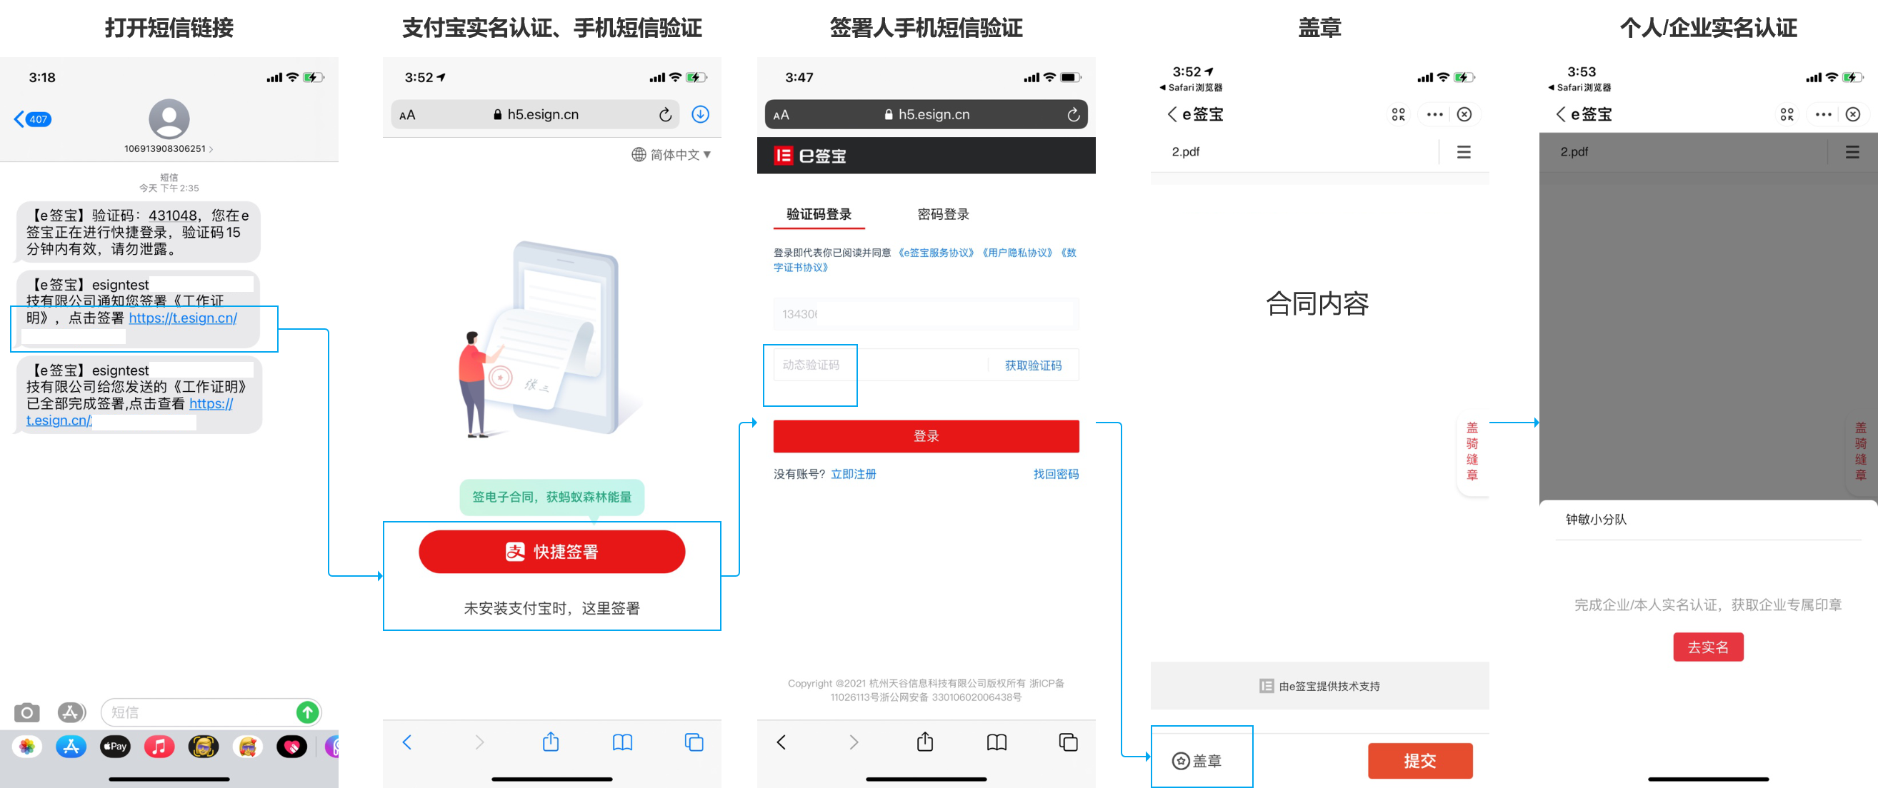Tap the 盖骑缝章 side tab on 合同内容 page
1878x788 pixels.
pyautogui.click(x=1473, y=452)
